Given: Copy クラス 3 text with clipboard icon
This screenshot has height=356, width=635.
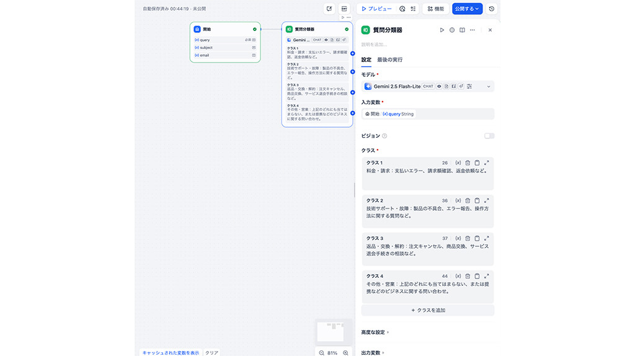Looking at the screenshot, I should point(477,238).
